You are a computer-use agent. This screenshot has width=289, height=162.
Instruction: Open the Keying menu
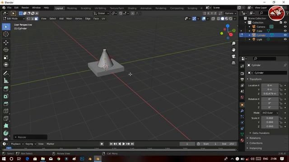tap(31, 144)
